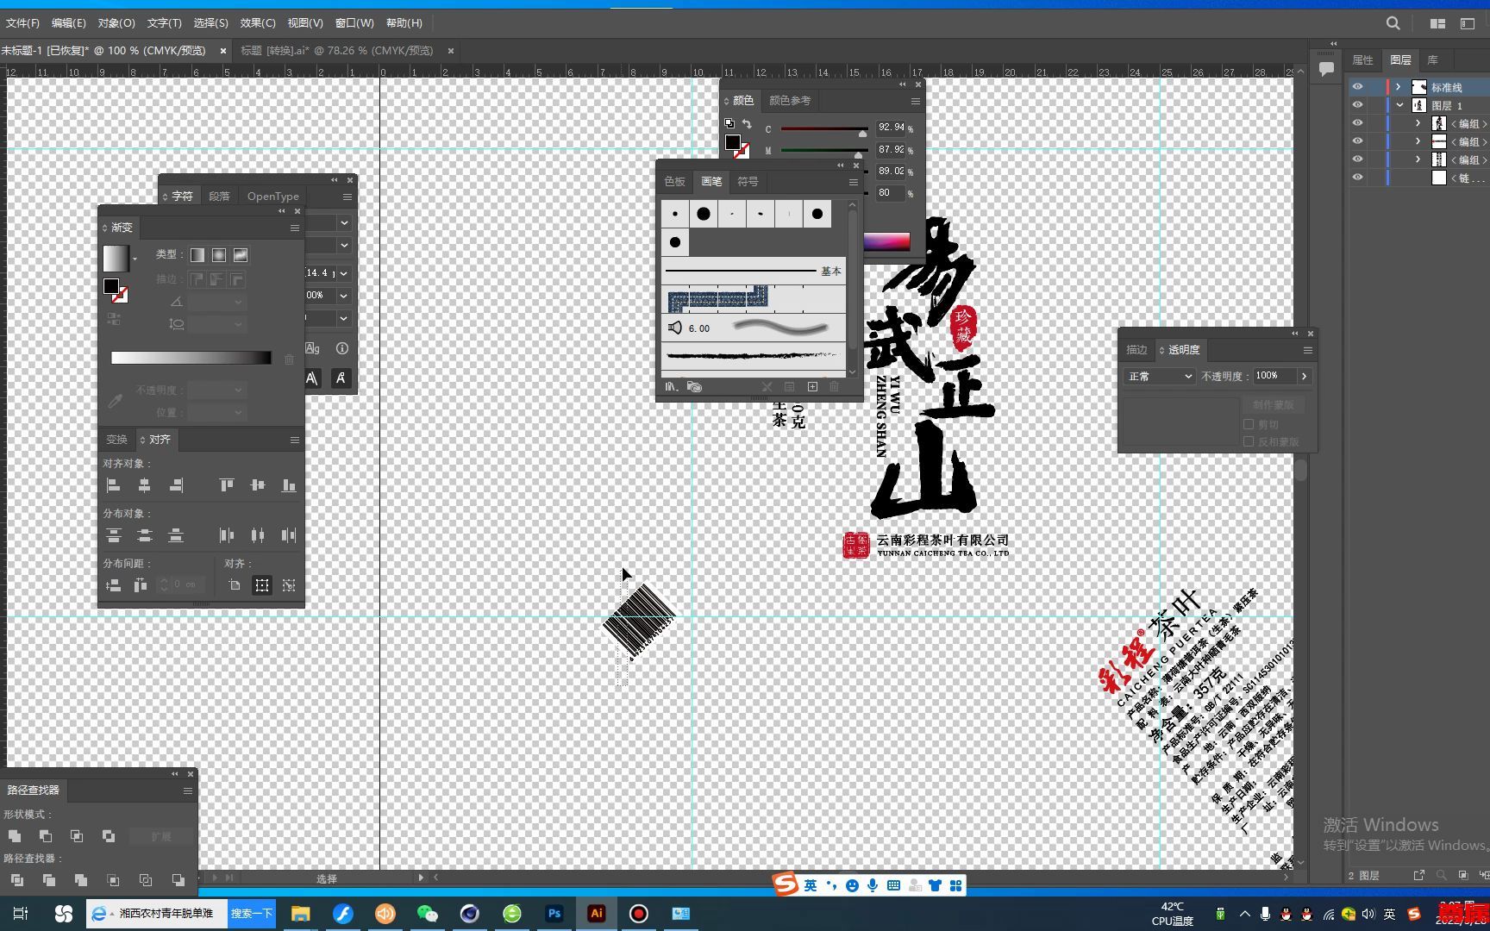The height and width of the screenshot is (931, 1490).
Task: Switch to the 标题 [转换].ai document tab
Action: [x=337, y=51]
